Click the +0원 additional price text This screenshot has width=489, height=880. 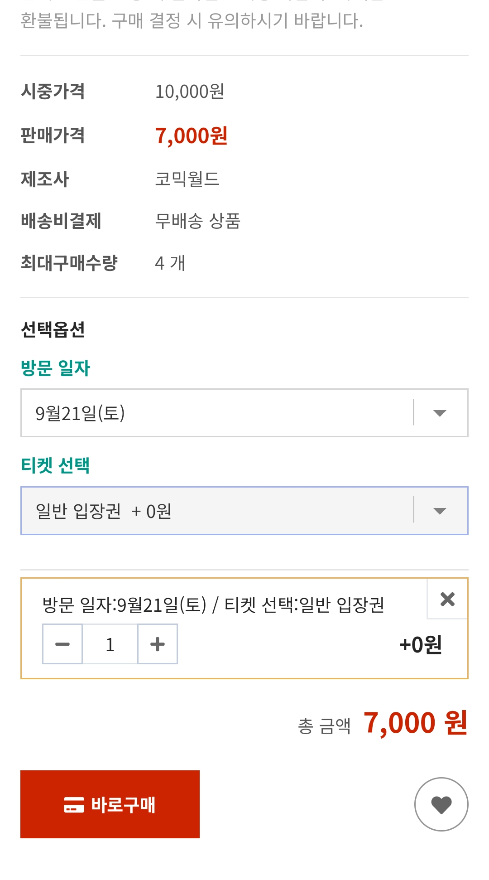coord(420,644)
